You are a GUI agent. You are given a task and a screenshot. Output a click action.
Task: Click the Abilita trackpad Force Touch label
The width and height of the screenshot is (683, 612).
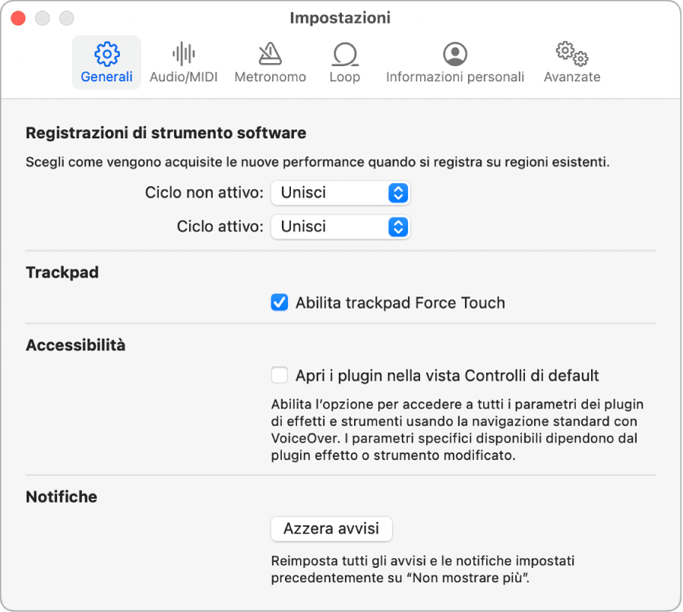(x=400, y=303)
